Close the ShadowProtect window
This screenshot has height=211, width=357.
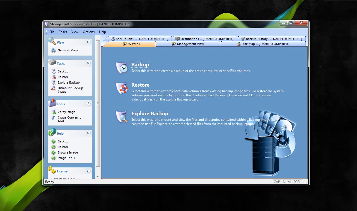point(301,23)
